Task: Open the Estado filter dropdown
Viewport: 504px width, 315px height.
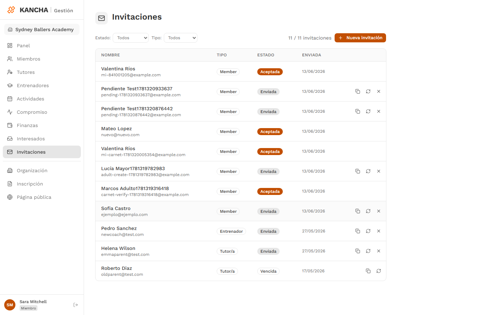Action: 131,38
